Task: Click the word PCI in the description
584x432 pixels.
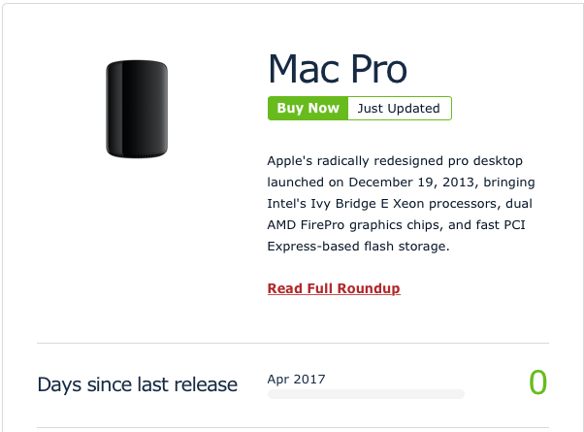Action: (514, 225)
